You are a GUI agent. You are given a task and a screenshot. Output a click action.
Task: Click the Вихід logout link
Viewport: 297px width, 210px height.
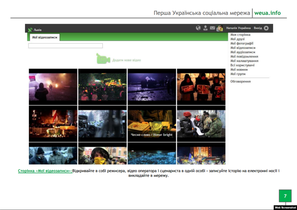(258, 28)
